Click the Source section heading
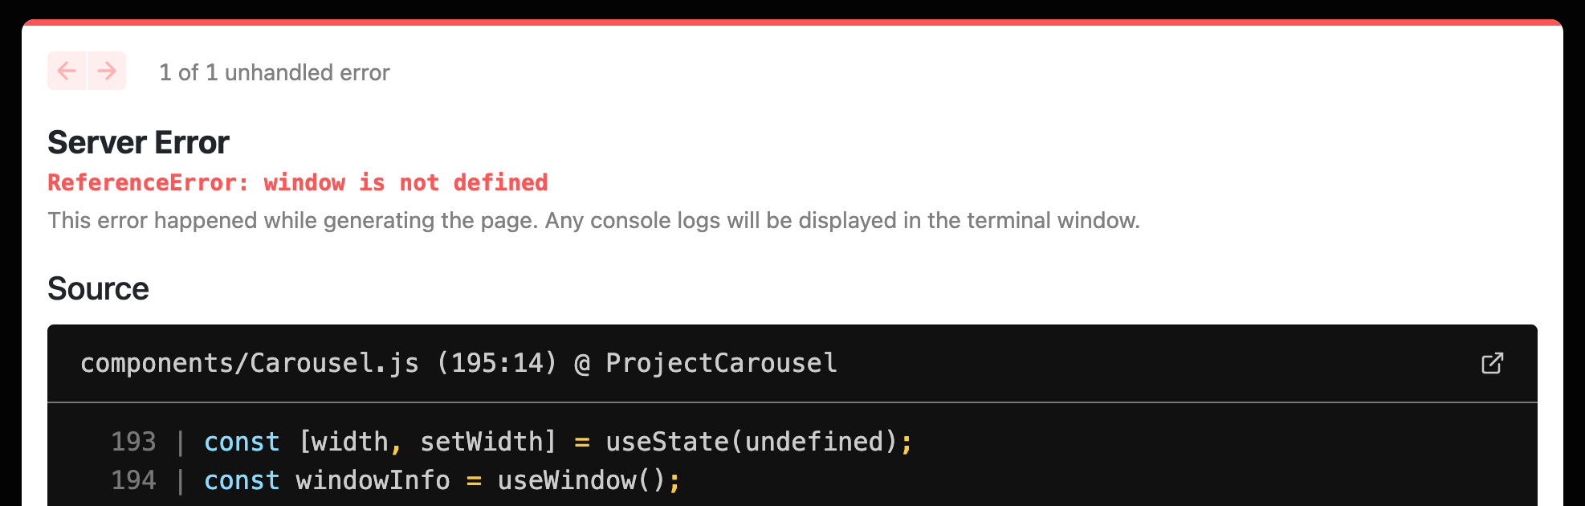1585x506 pixels. point(98,288)
